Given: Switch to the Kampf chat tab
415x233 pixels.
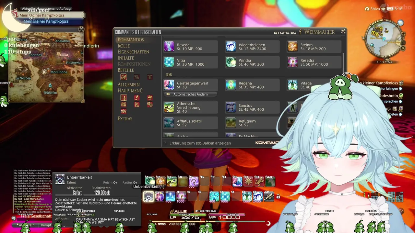Looking at the screenshot, I should click(46, 225).
